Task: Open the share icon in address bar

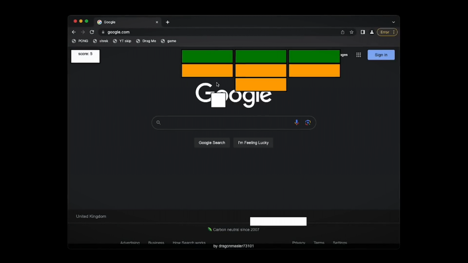Action: point(343,32)
